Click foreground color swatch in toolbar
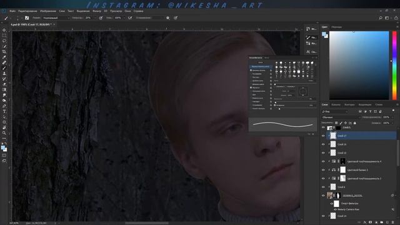The height and width of the screenshot is (225, 400). 2,147
